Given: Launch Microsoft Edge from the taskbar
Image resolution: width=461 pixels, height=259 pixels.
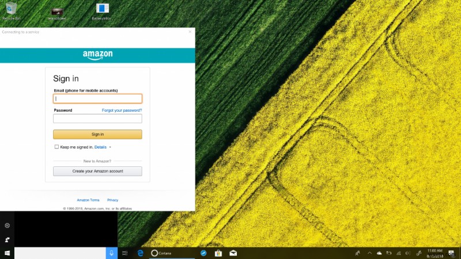Looking at the screenshot, I should pos(140,253).
